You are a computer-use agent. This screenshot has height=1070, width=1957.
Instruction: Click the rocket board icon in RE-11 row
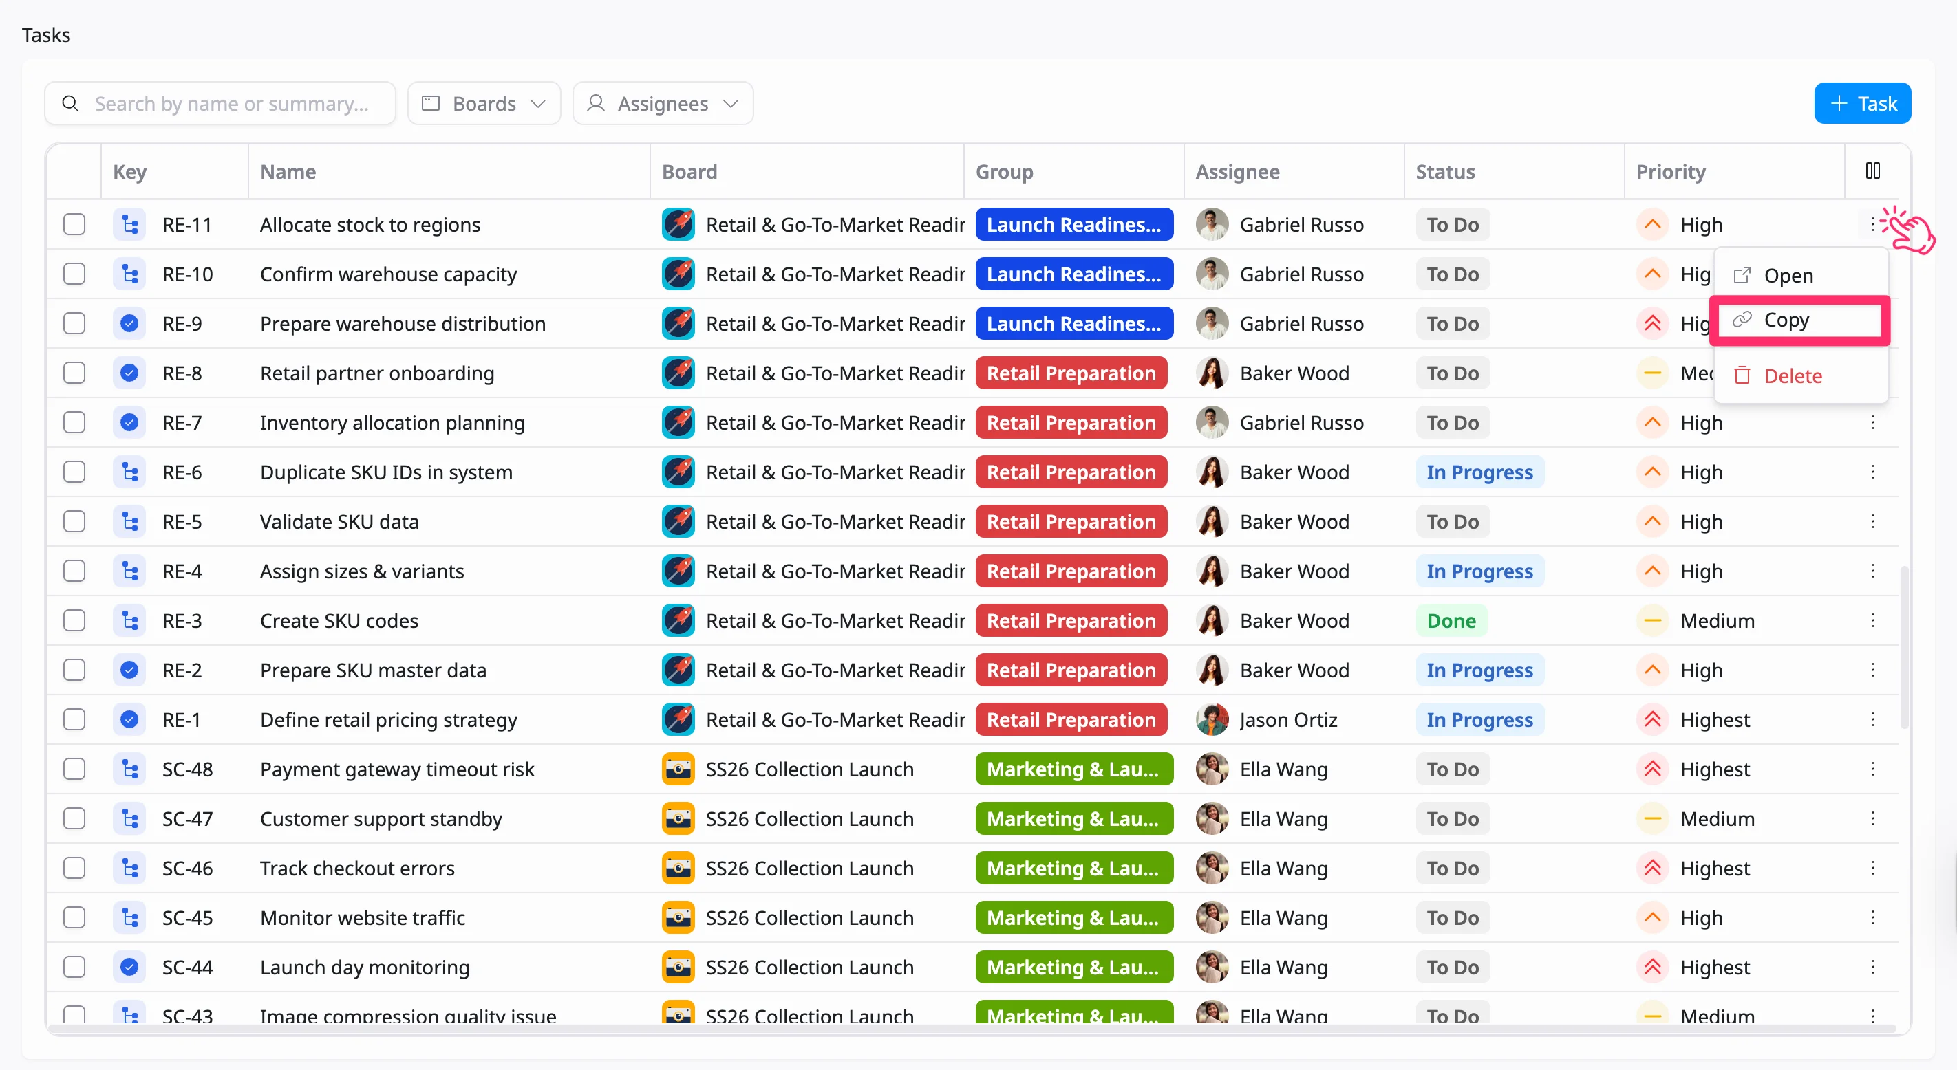pos(678,225)
